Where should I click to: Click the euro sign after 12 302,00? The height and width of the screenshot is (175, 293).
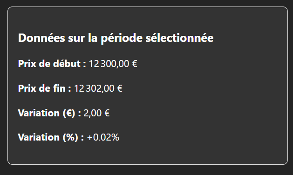pos(120,88)
